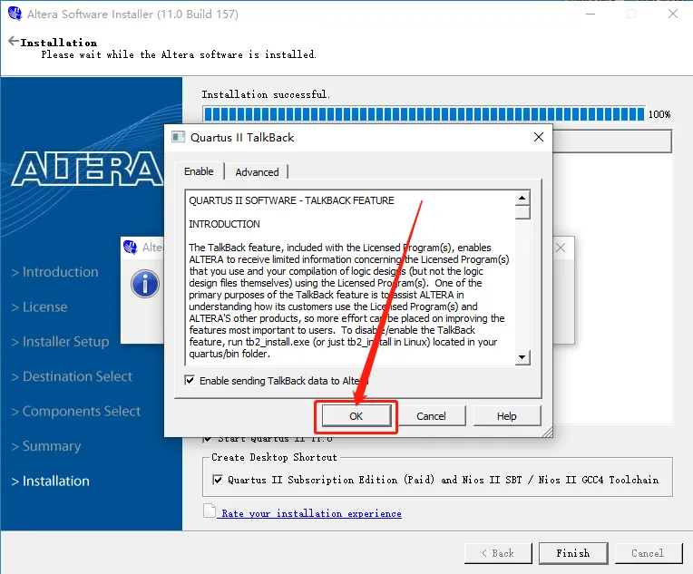Select Installation step in sidebar
693x574 pixels.
(x=51, y=481)
